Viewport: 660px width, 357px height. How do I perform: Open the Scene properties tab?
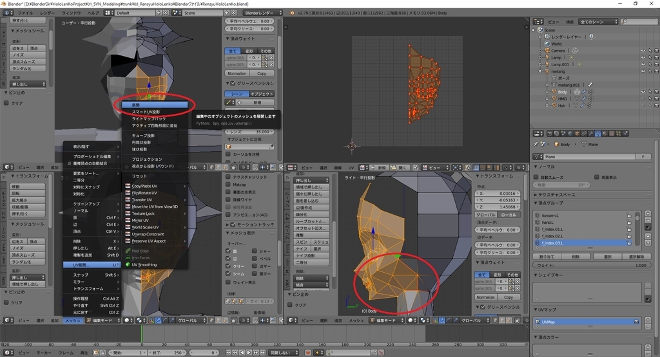[563, 134]
